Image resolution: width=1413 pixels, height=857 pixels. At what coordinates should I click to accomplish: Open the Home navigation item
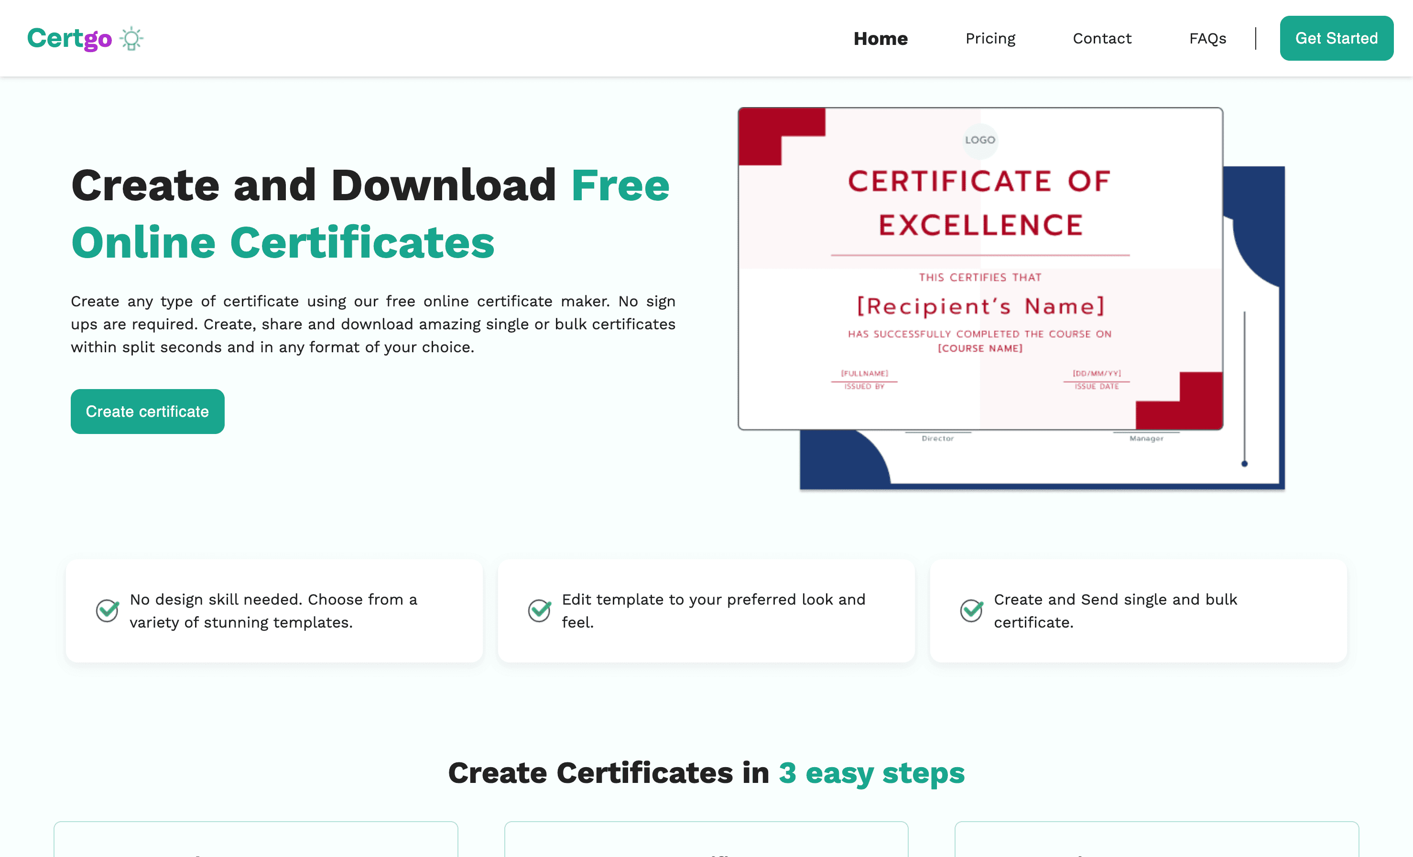[x=880, y=38]
